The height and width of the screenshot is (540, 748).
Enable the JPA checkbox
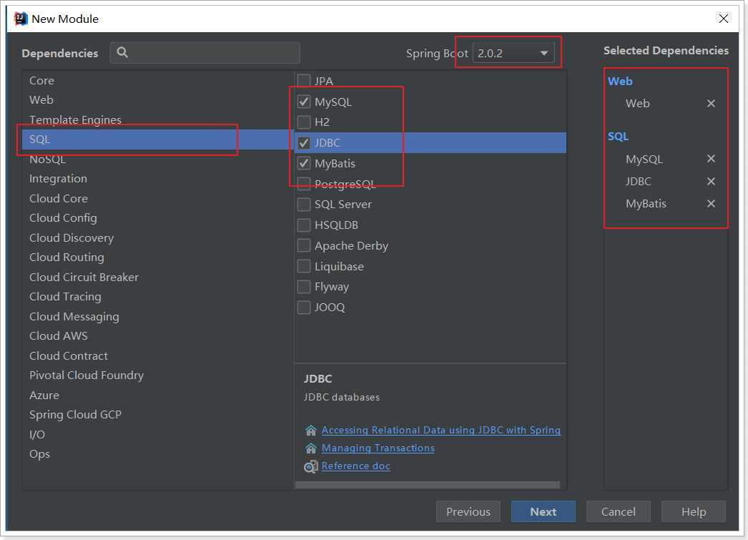click(304, 81)
